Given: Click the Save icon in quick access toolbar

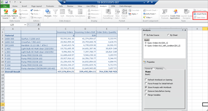Looking at the screenshot, I should (6, 2).
